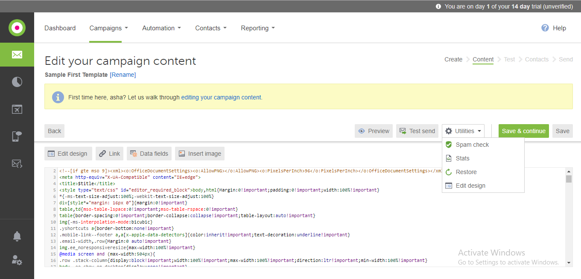Click the email code sidebar icon
The image size is (581, 279).
click(x=17, y=163)
